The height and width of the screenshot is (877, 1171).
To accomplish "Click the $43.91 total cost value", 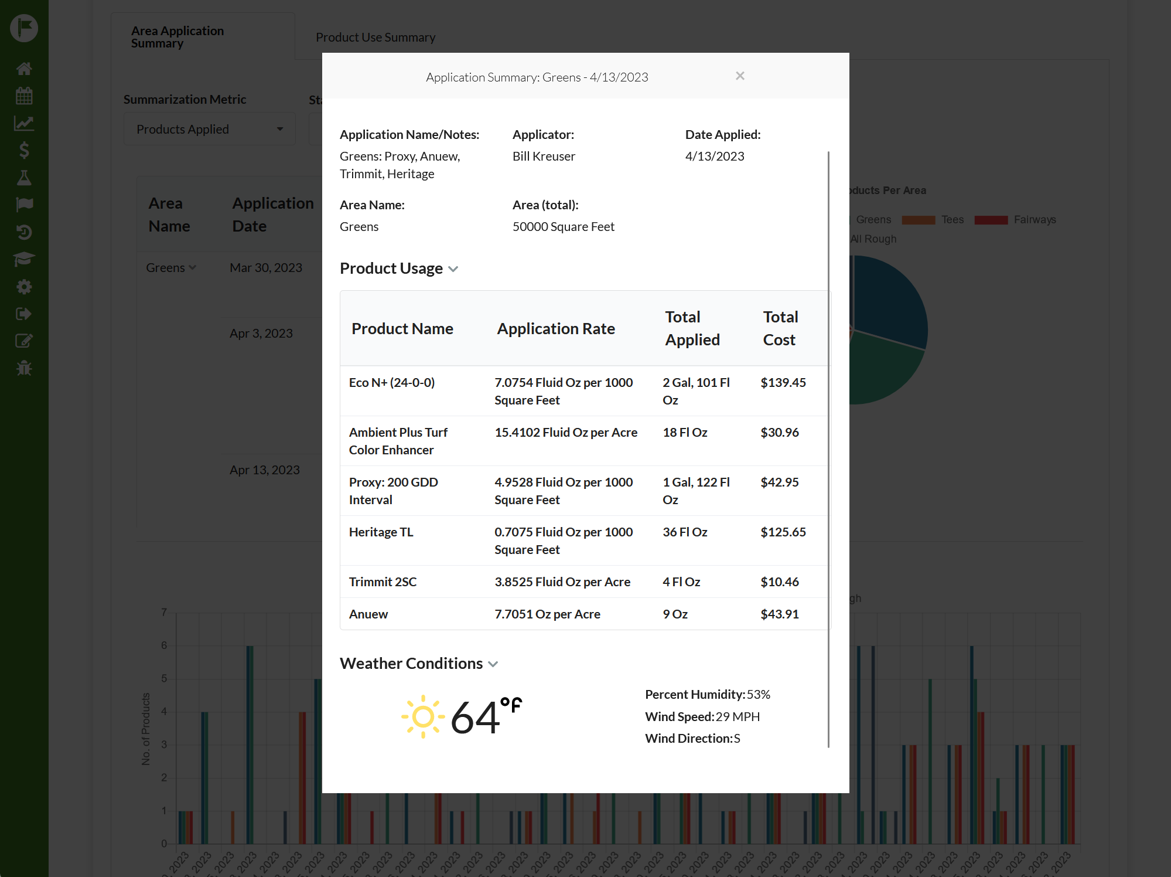I will pos(780,614).
